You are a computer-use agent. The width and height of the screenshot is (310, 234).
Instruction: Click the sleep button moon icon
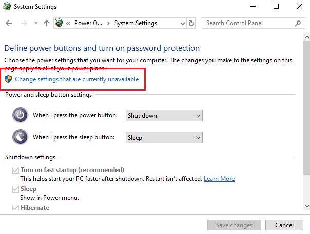20,137
